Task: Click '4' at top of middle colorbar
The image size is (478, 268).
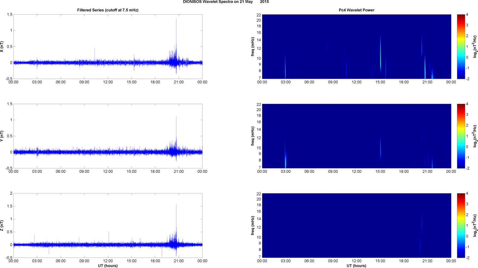Action: pos(467,104)
